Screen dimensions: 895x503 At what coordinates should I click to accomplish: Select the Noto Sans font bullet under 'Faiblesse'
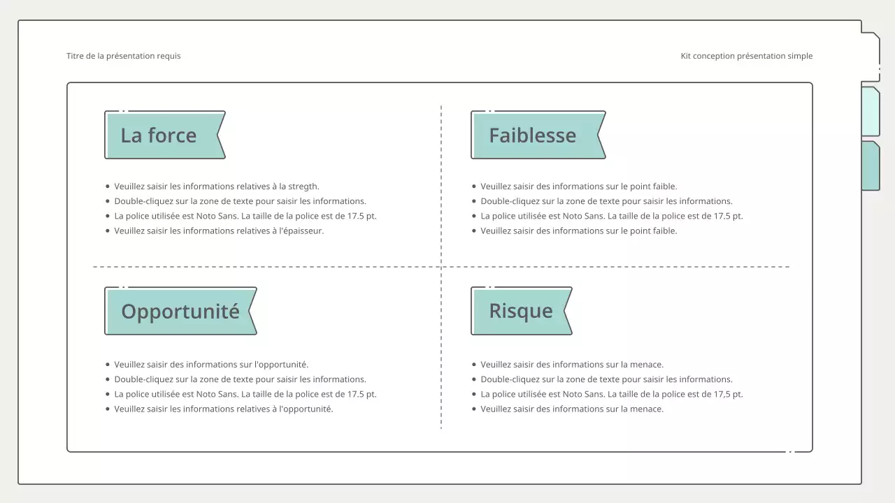click(x=610, y=216)
